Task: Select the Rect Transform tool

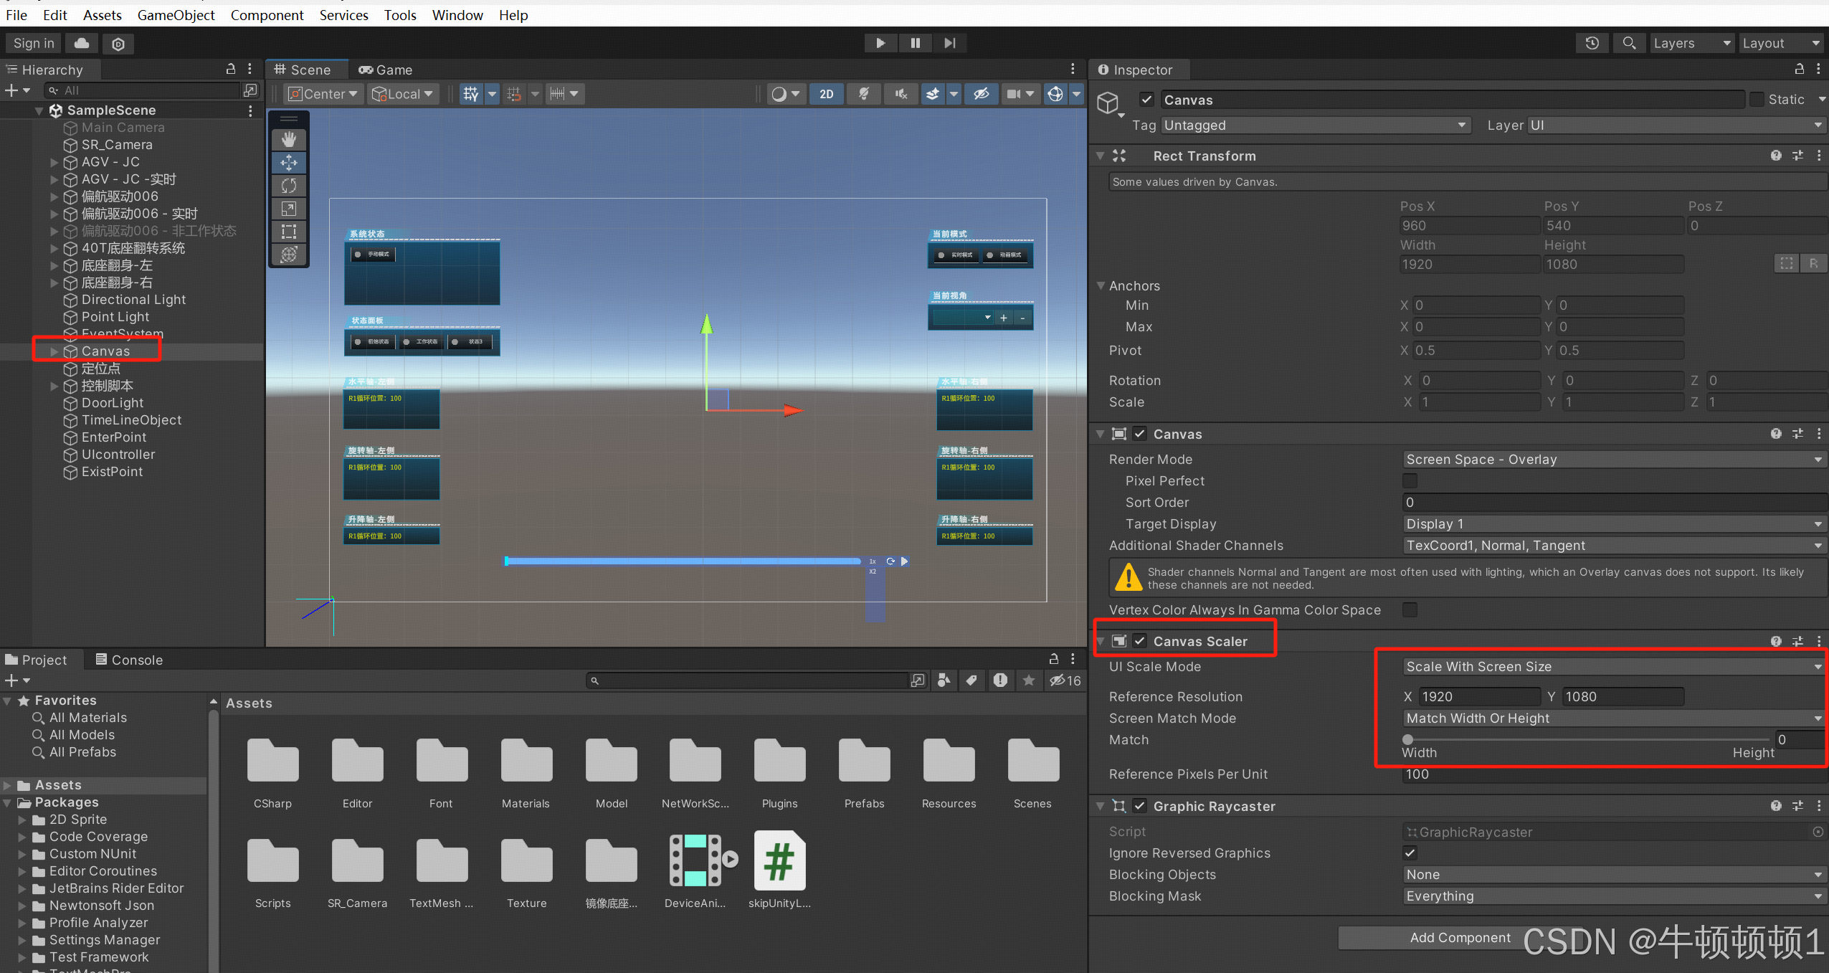Action: (x=289, y=232)
